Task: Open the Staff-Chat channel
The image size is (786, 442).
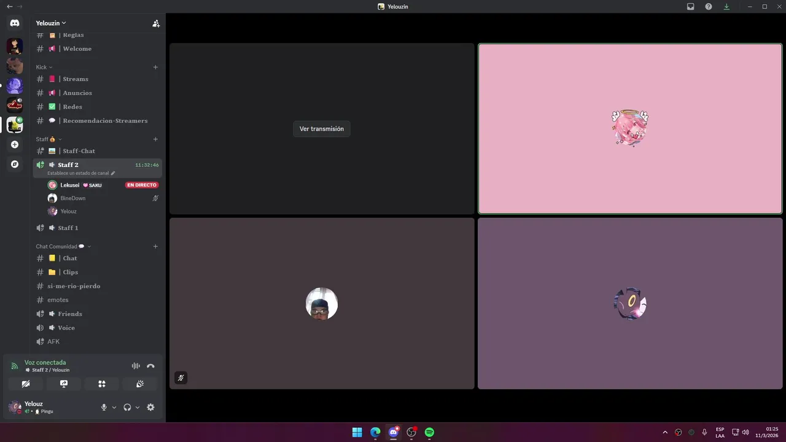Action: (98, 151)
